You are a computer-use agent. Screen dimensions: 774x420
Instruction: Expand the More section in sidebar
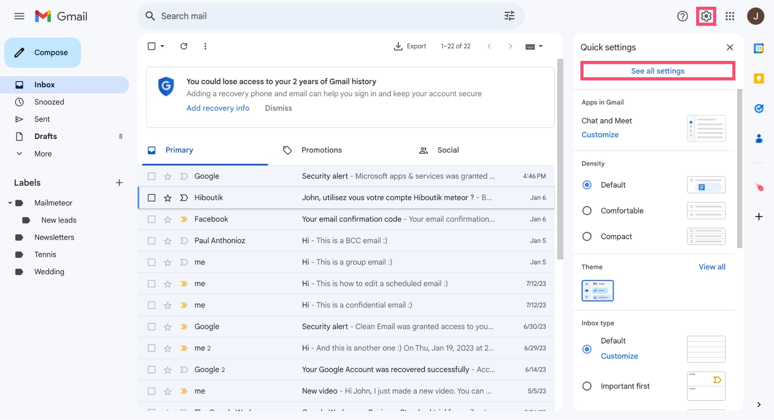point(43,154)
